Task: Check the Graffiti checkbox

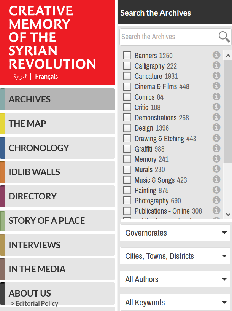Action: click(127, 148)
